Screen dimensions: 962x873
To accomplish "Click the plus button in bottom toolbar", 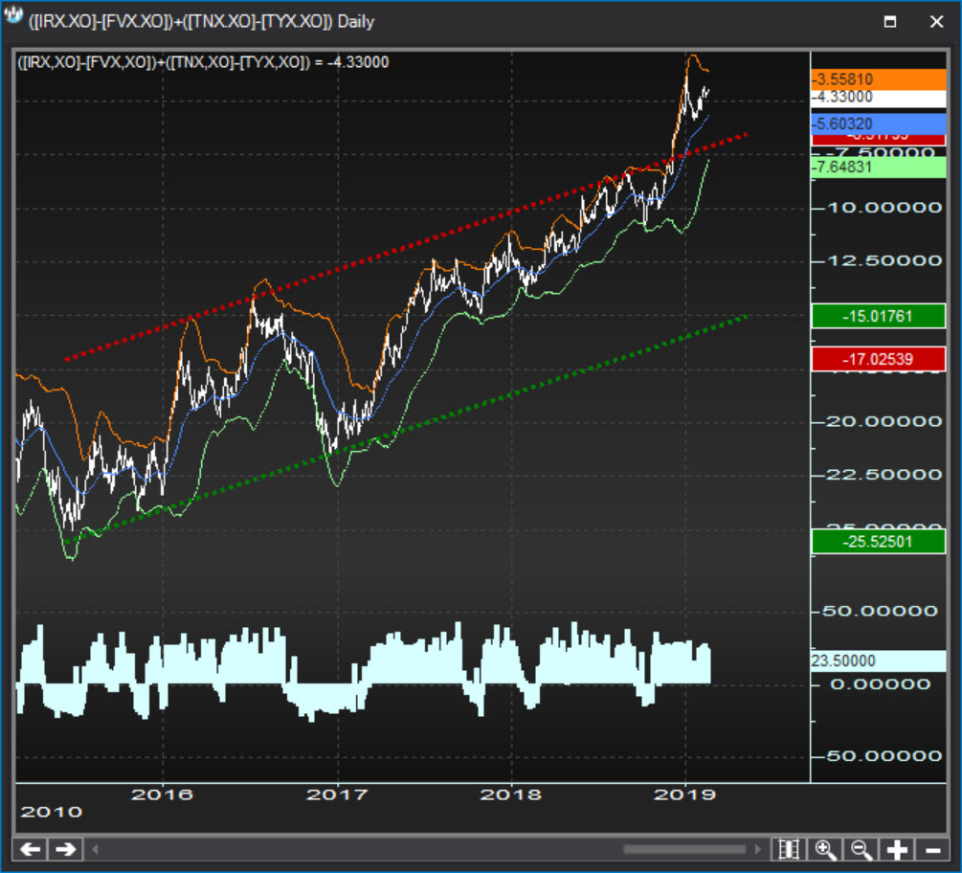I will point(897,849).
